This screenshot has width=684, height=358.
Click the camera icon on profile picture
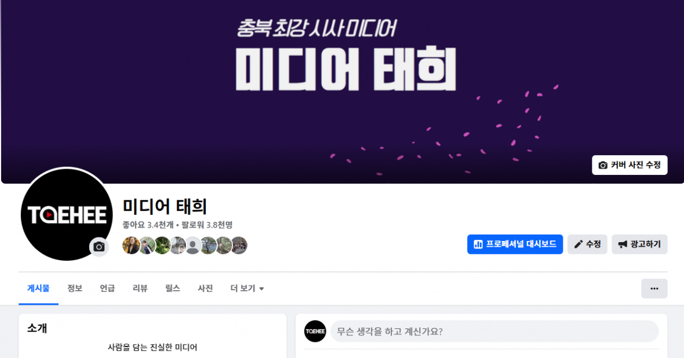pos(99,247)
